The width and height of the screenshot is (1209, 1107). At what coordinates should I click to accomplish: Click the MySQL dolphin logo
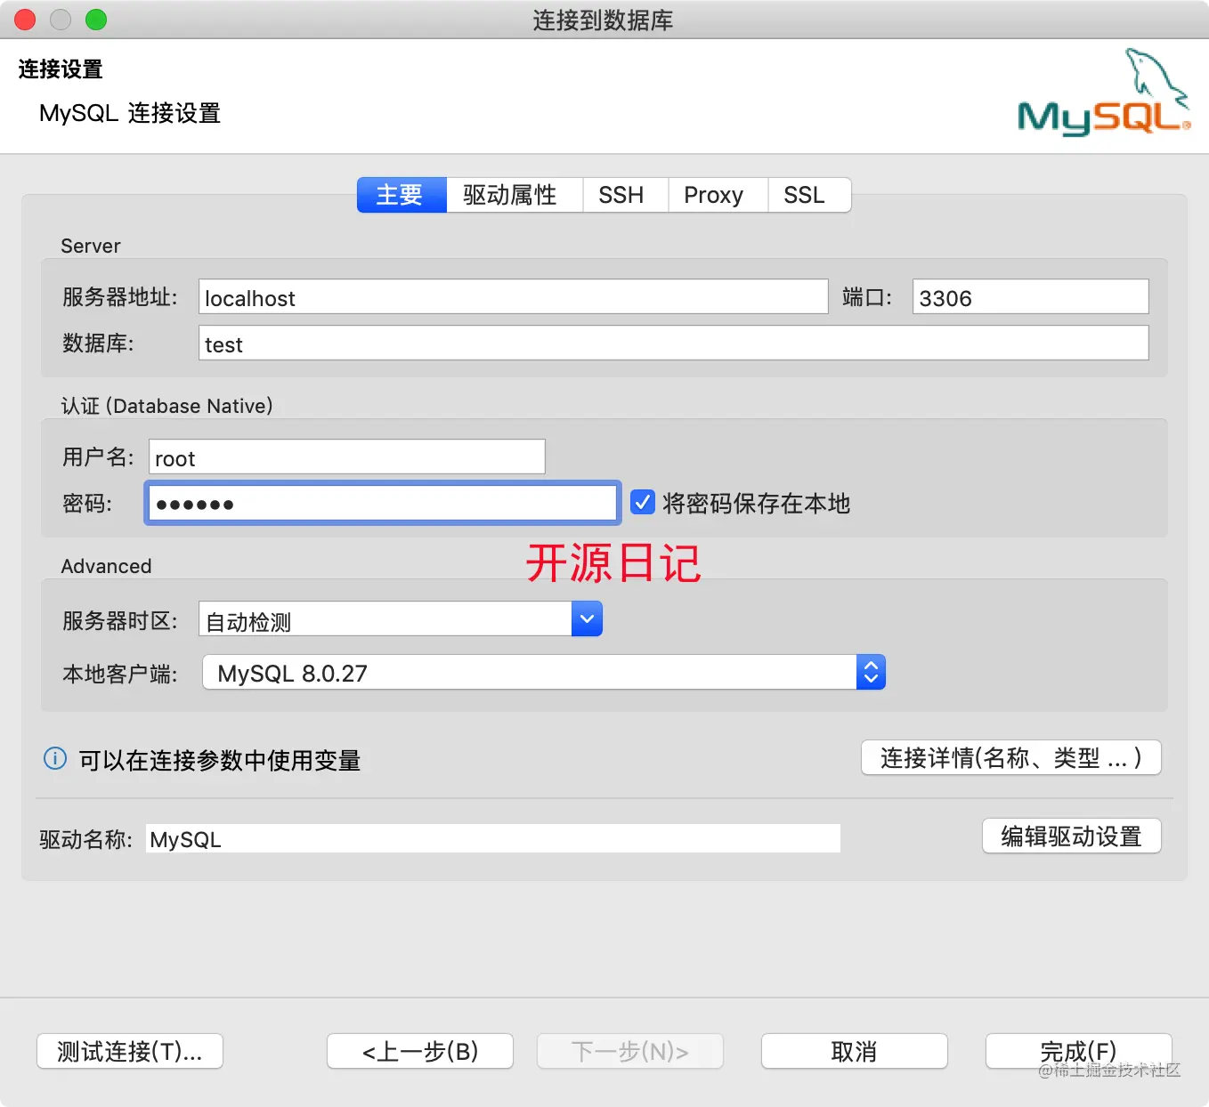(1104, 92)
